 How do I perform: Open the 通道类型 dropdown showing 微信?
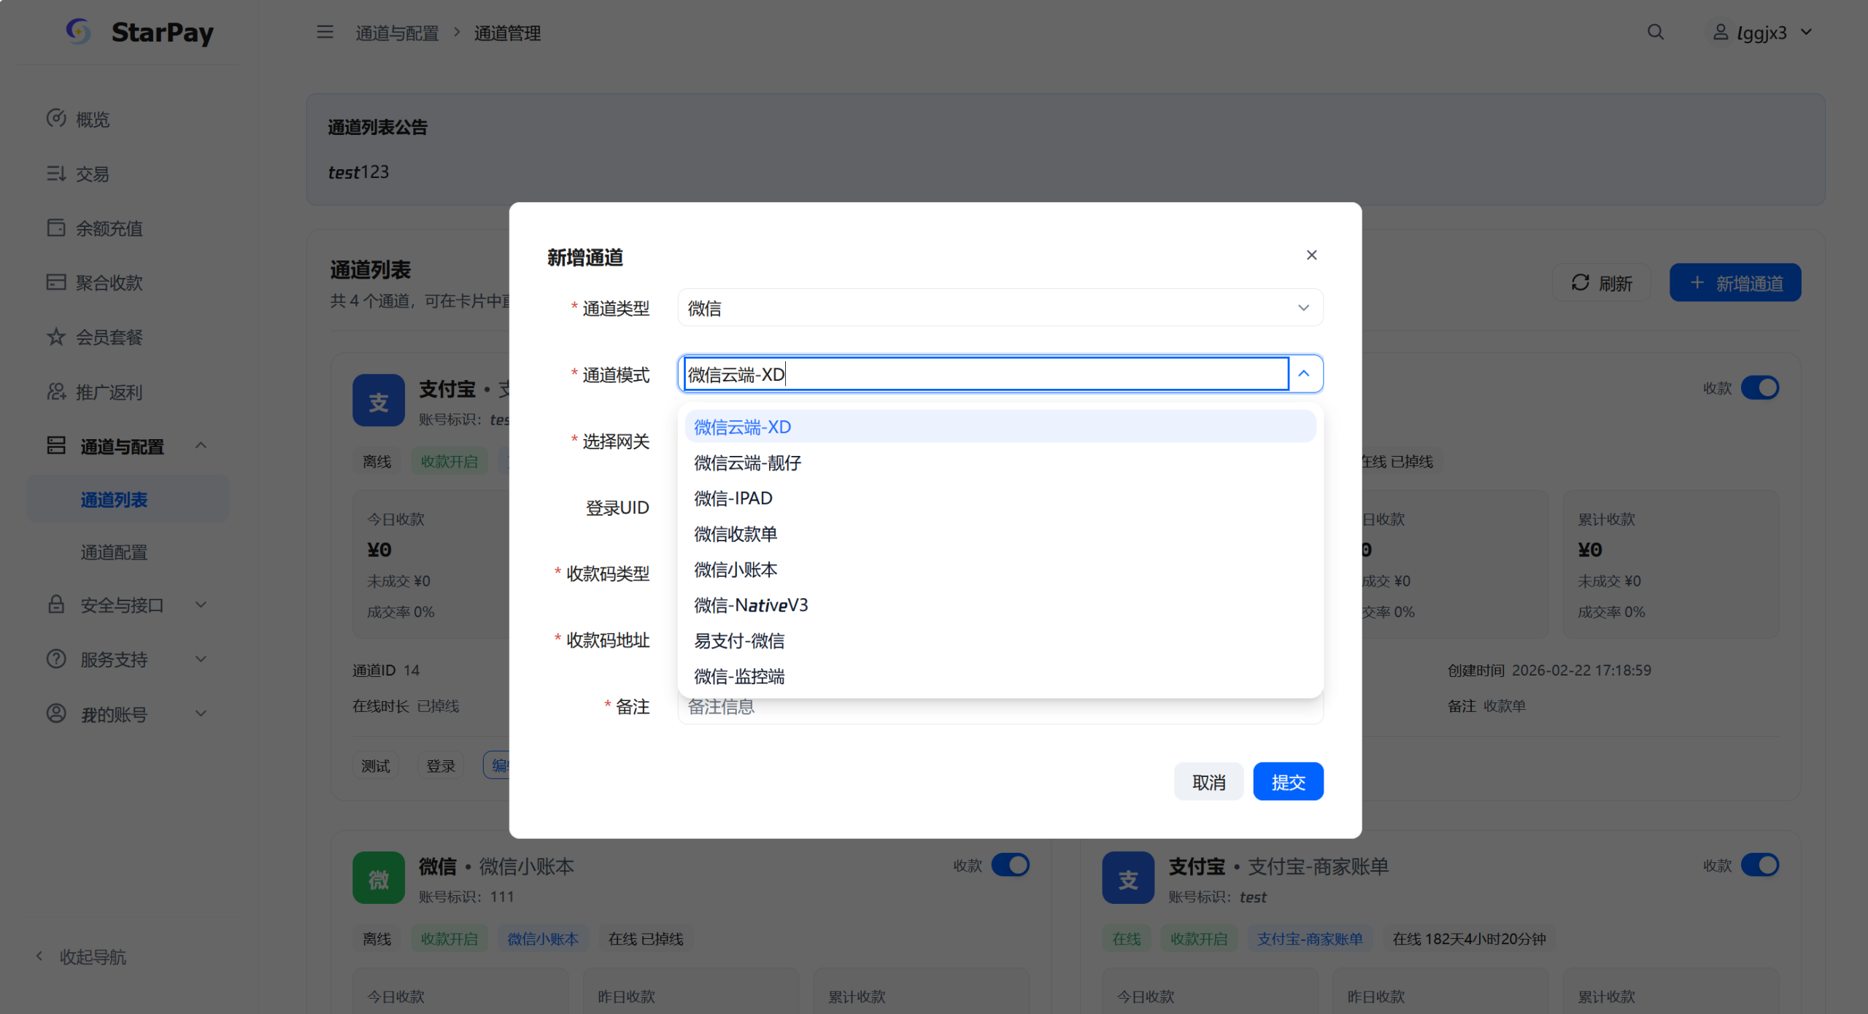(x=1000, y=308)
